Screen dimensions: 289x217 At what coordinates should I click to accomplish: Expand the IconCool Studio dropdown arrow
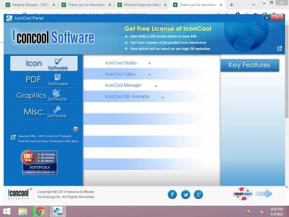pos(150,63)
